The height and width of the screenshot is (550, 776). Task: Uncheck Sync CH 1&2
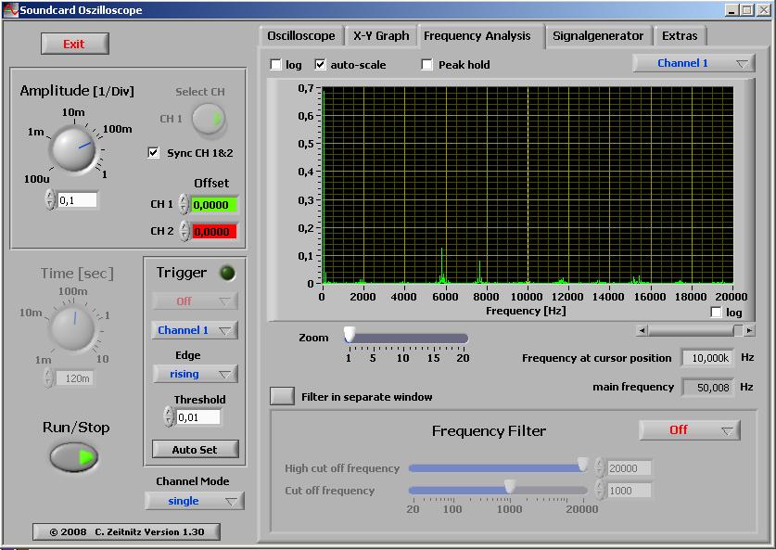click(x=154, y=153)
